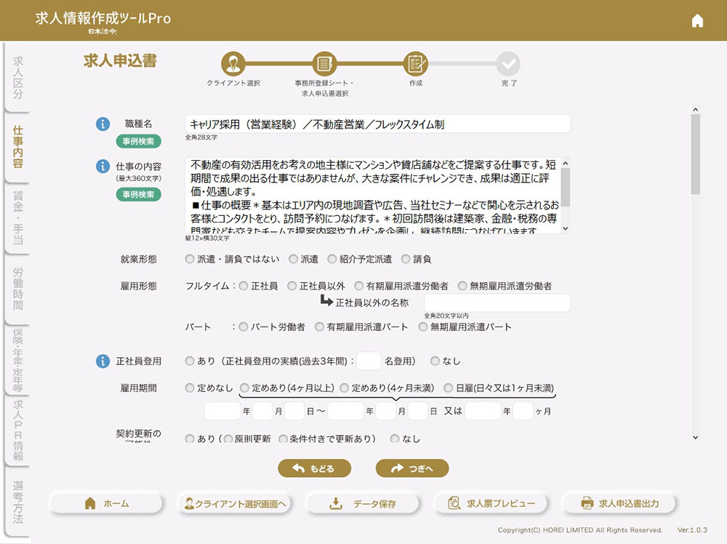Image resolution: width=727 pixels, height=544 pixels.
Task: Click the main form scrollbar thumb
Action: (x=695, y=154)
